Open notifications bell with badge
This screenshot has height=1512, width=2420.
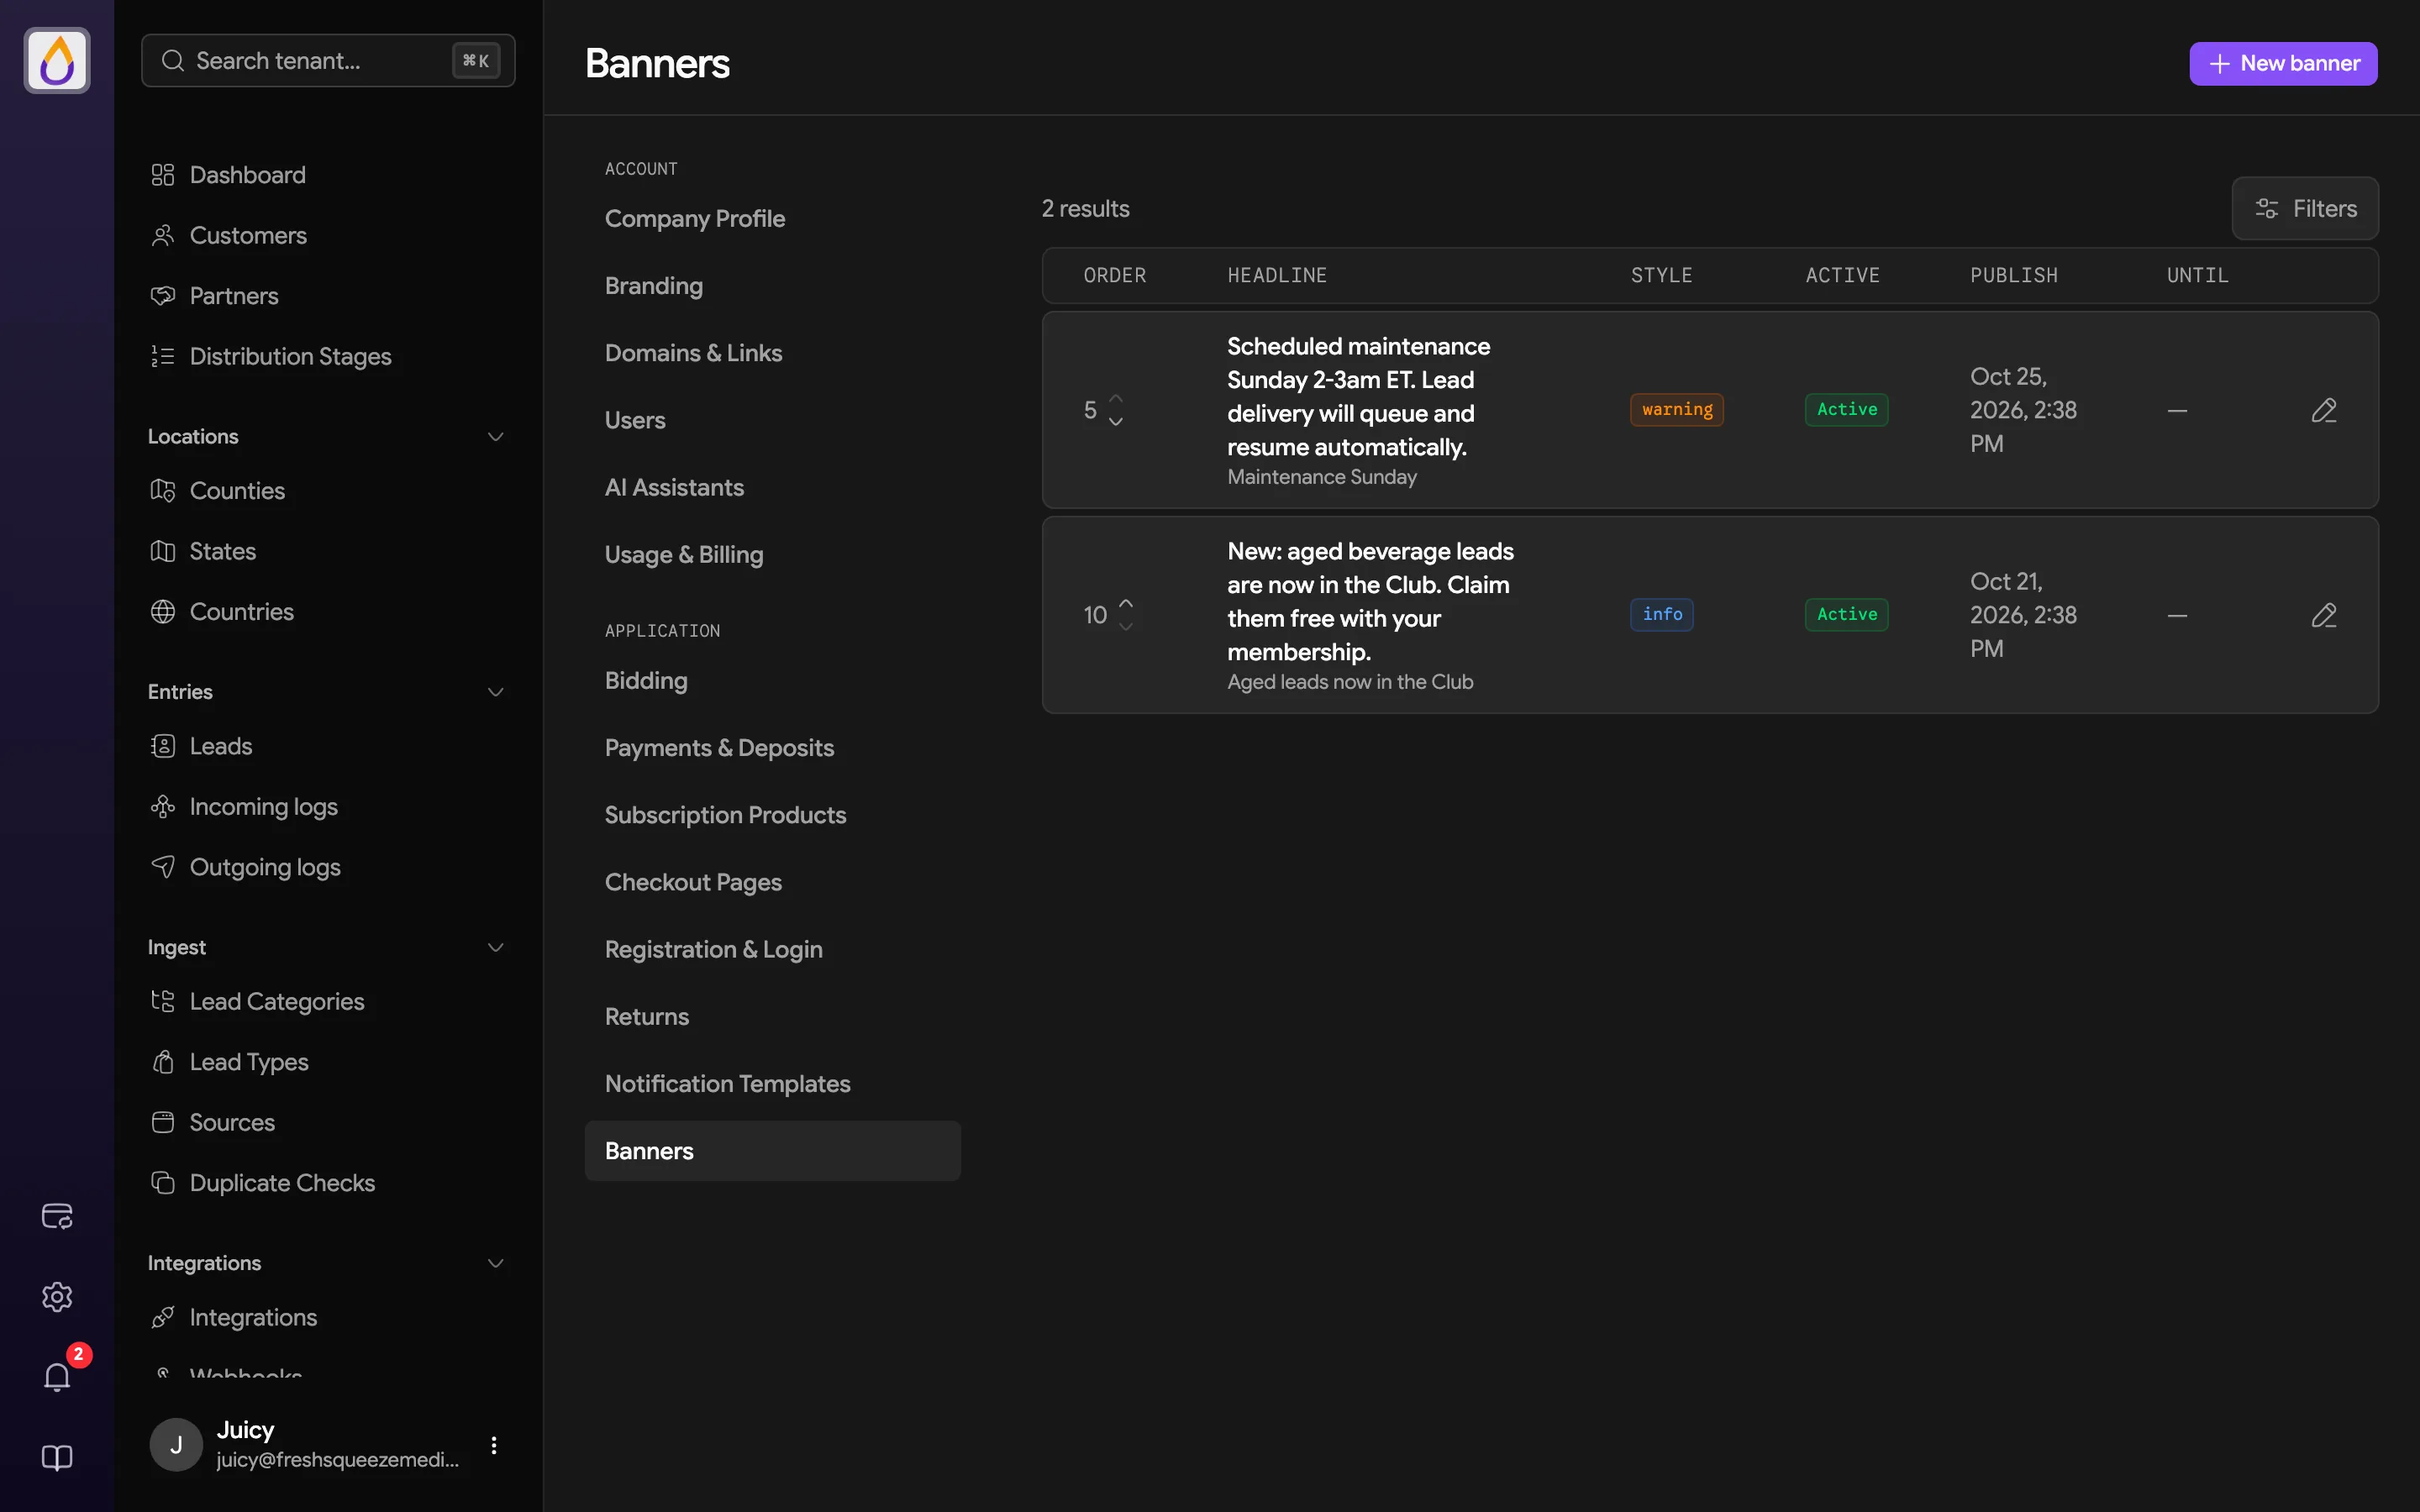(x=57, y=1377)
